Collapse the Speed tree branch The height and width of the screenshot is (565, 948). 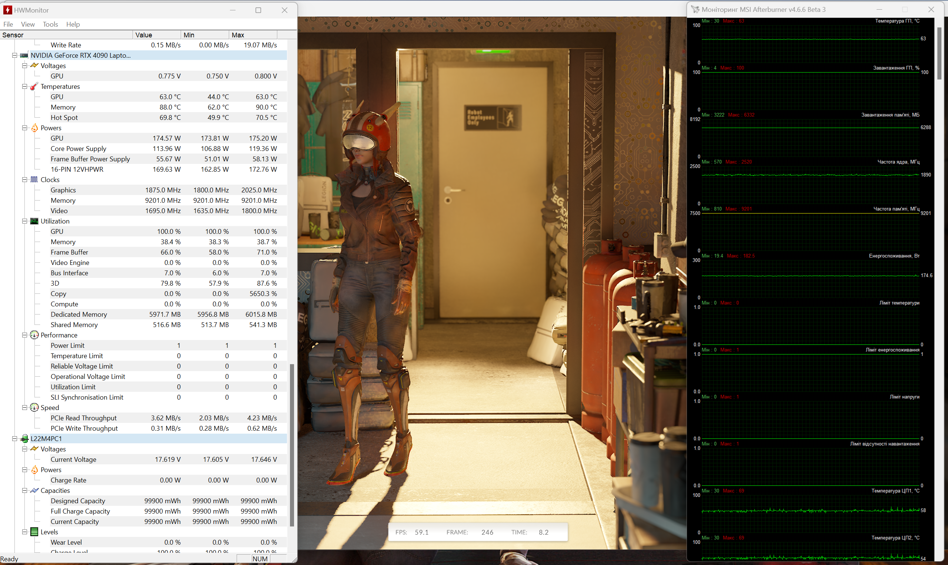(24, 407)
